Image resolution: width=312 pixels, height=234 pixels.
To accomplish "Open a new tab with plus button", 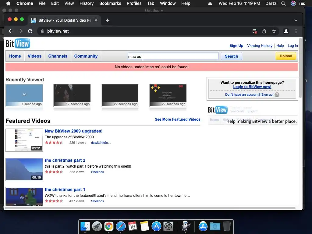I will pos(108,20).
